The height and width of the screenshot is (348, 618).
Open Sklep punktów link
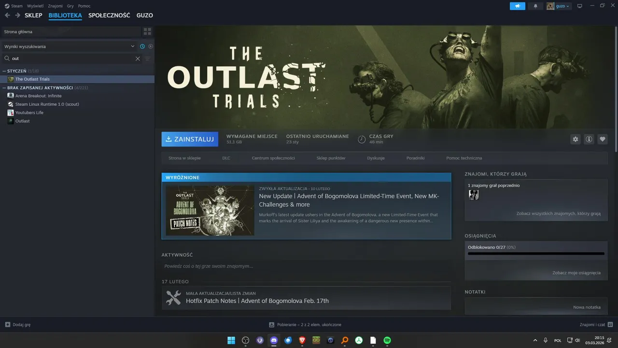331,158
